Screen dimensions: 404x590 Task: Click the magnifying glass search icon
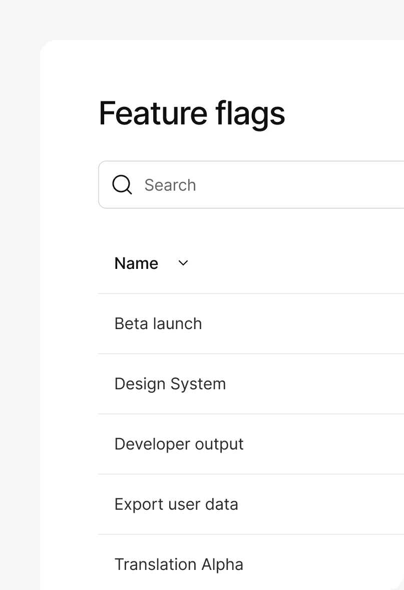click(x=122, y=185)
